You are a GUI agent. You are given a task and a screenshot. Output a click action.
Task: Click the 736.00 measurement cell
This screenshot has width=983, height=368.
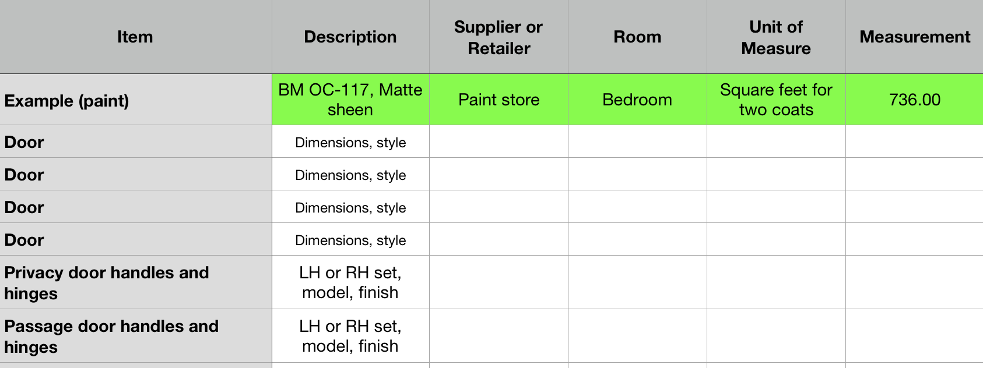coord(914,100)
